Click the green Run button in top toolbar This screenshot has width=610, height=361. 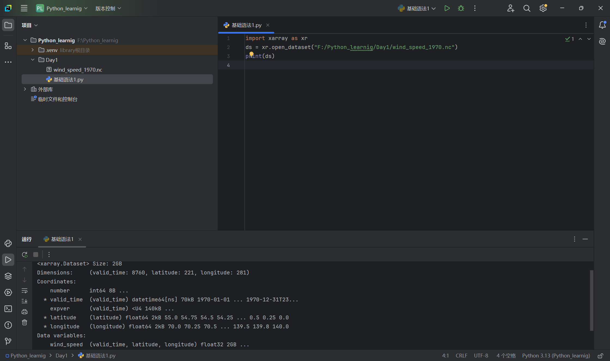(447, 8)
